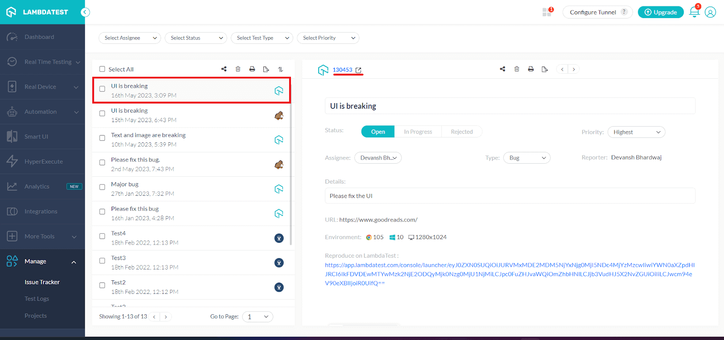Image resolution: width=724 pixels, height=340 pixels.
Task: Open the Select Test Type filter dropdown
Action: coord(262,38)
